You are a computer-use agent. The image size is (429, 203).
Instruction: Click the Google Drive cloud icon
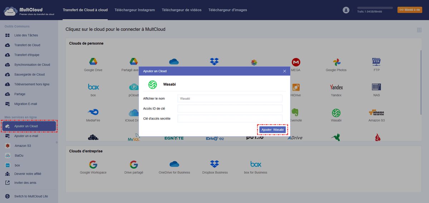pos(93,62)
